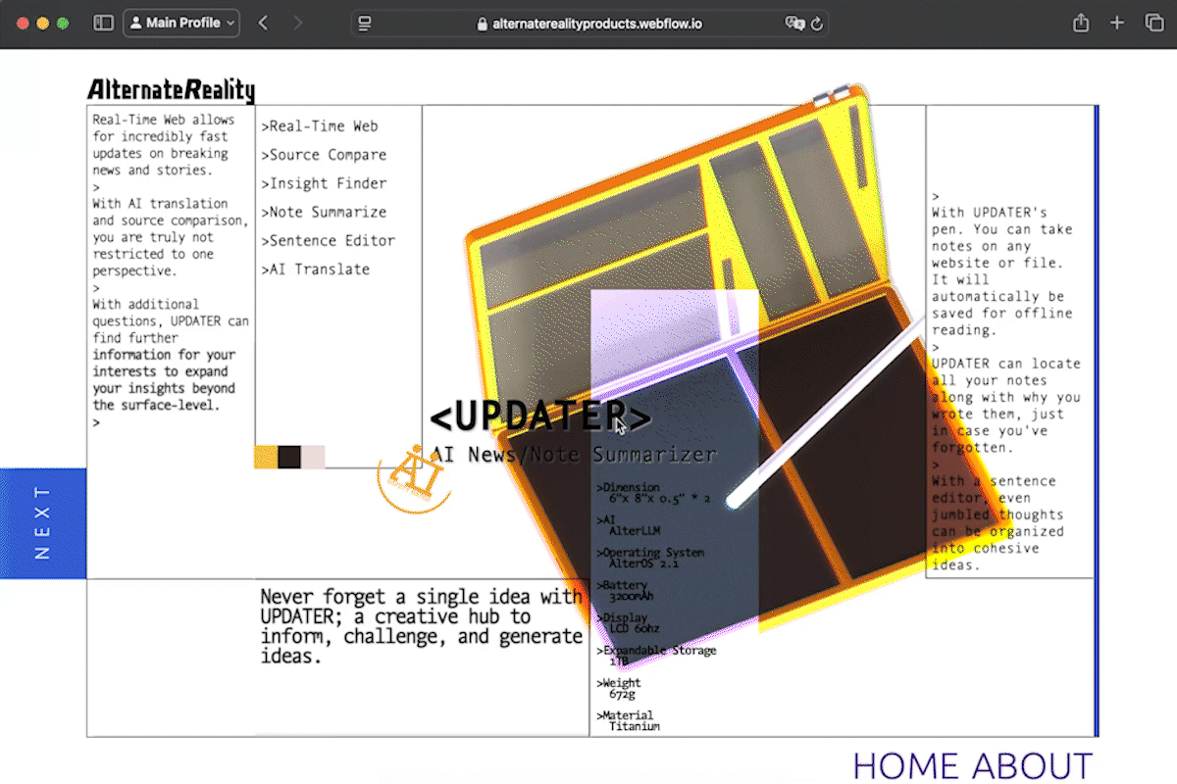The width and height of the screenshot is (1177, 784).
Task: Select the Source Compare feature
Action: (x=327, y=155)
